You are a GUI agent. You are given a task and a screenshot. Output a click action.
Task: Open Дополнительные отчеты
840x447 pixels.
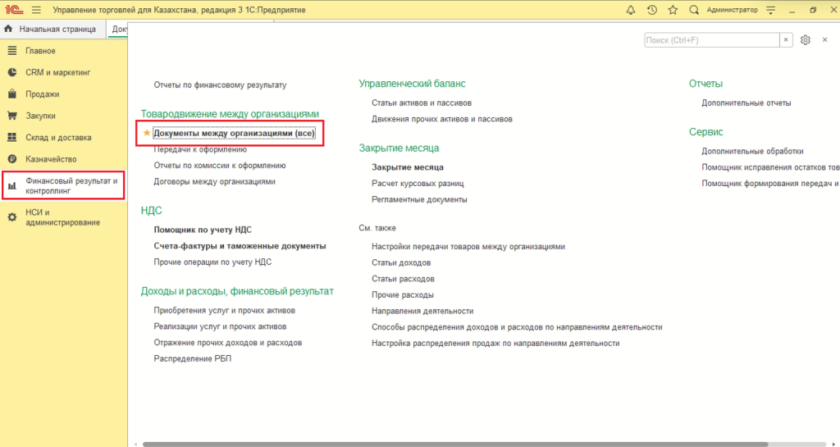point(746,103)
